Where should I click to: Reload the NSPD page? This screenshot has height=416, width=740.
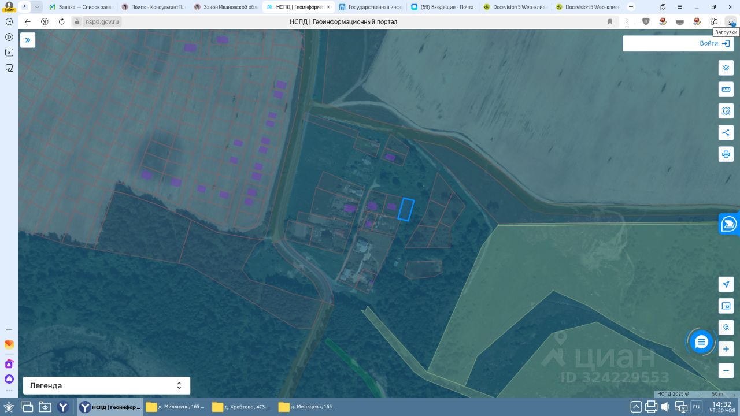tap(61, 21)
